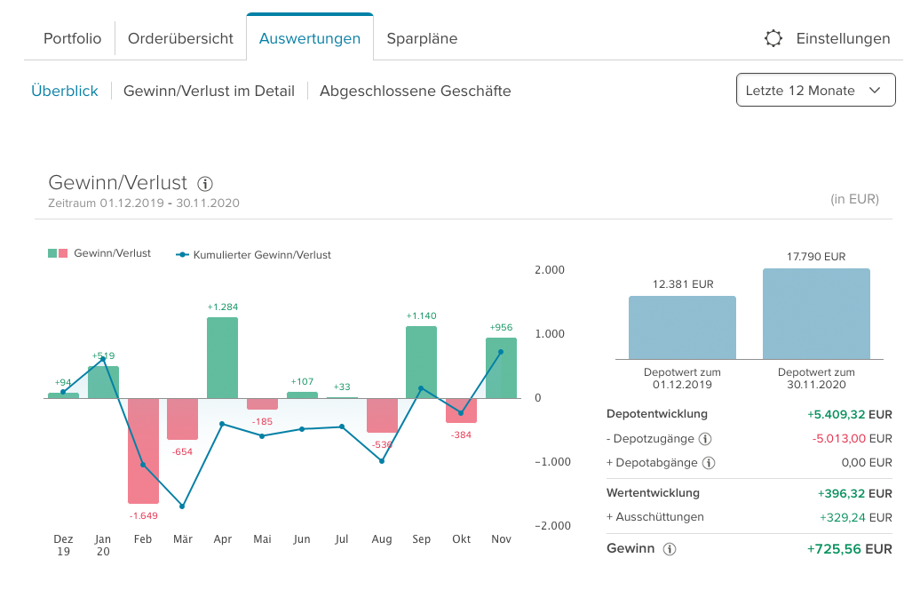Click info icon next to Gewinn/Verlust heading

[205, 184]
